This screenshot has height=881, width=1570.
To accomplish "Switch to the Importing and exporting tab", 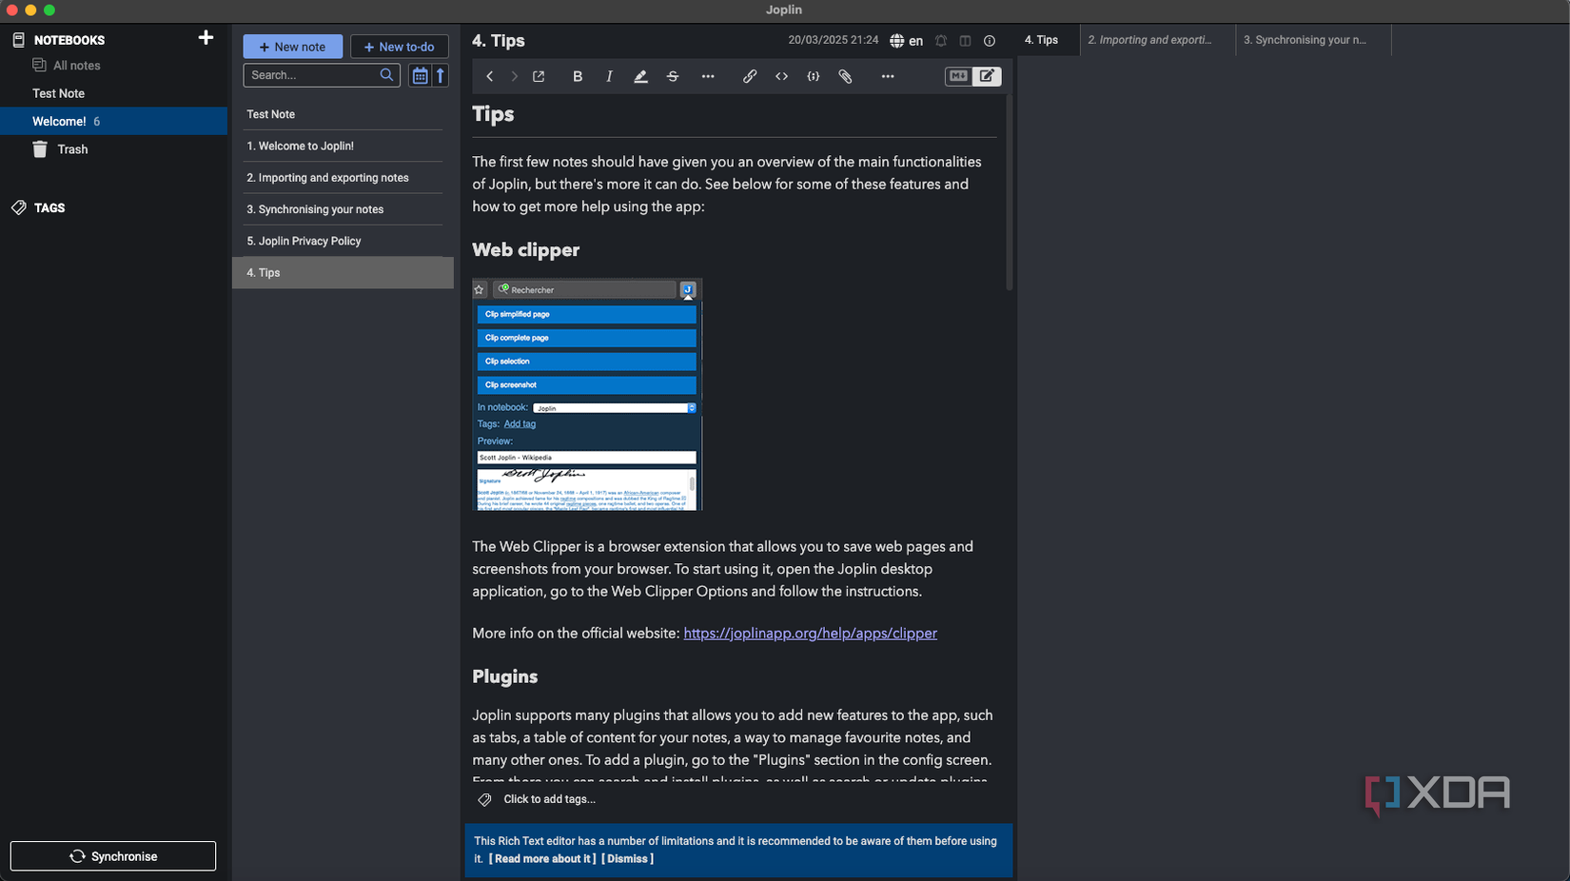I will coord(1152,40).
